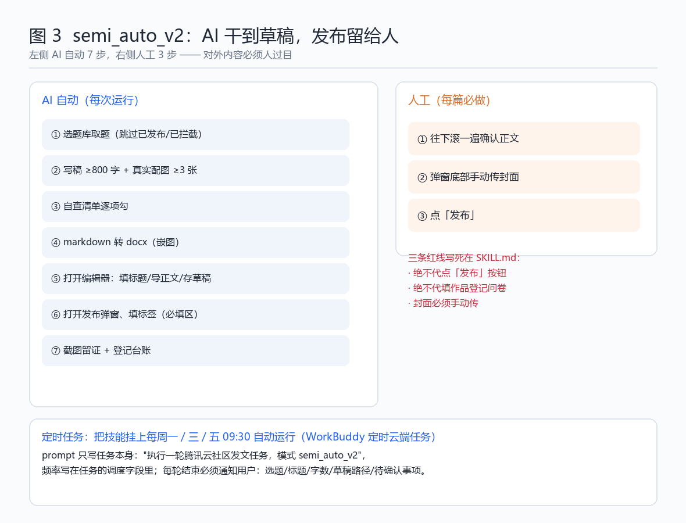Click the AI 自动（每次运行）heading
Viewport: 686px width, 523px height.
coord(90,100)
